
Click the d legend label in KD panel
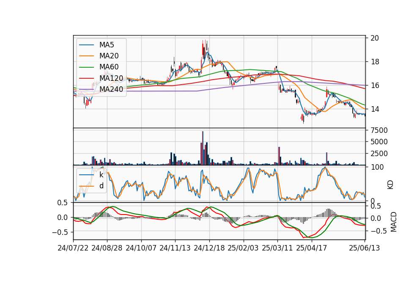[101, 186]
